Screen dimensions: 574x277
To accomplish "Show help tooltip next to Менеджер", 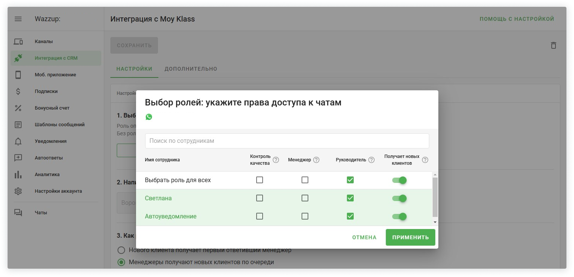I will point(316,160).
